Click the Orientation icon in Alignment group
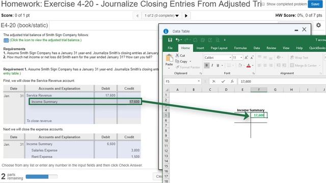The image size is (326, 183). (279, 57)
